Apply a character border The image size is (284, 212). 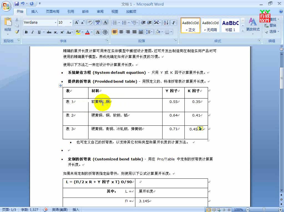pos(105,22)
